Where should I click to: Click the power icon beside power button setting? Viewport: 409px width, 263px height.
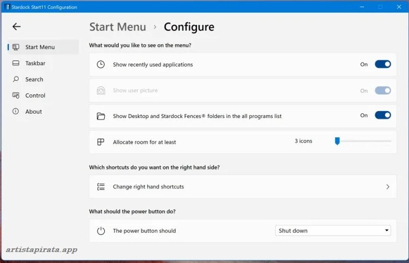101,231
